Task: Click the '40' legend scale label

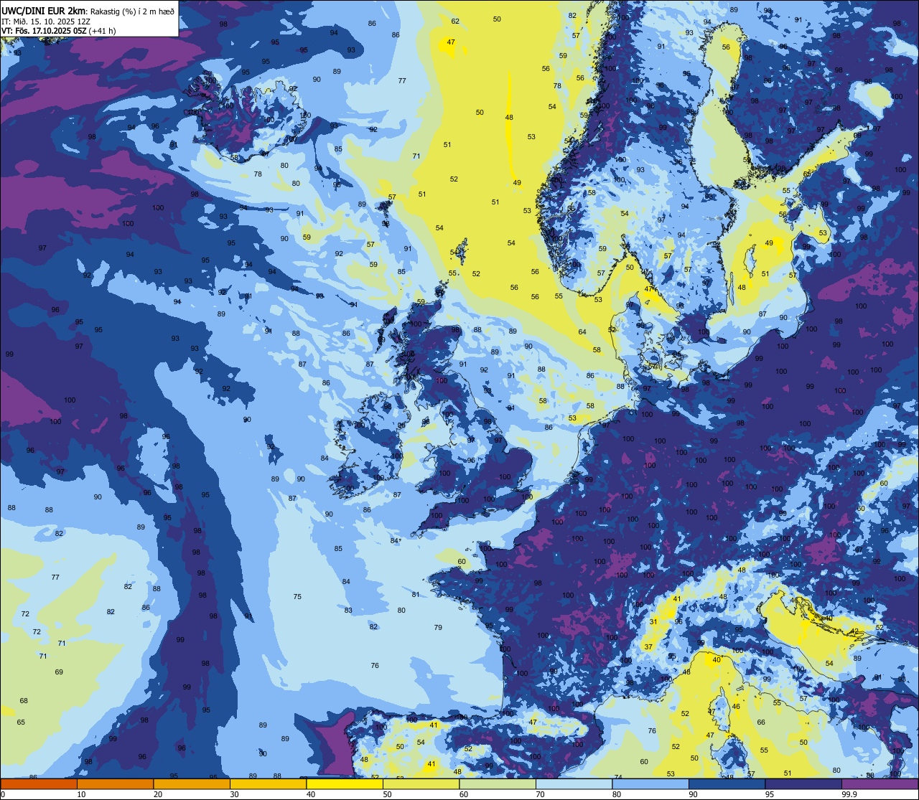Action: [x=311, y=794]
